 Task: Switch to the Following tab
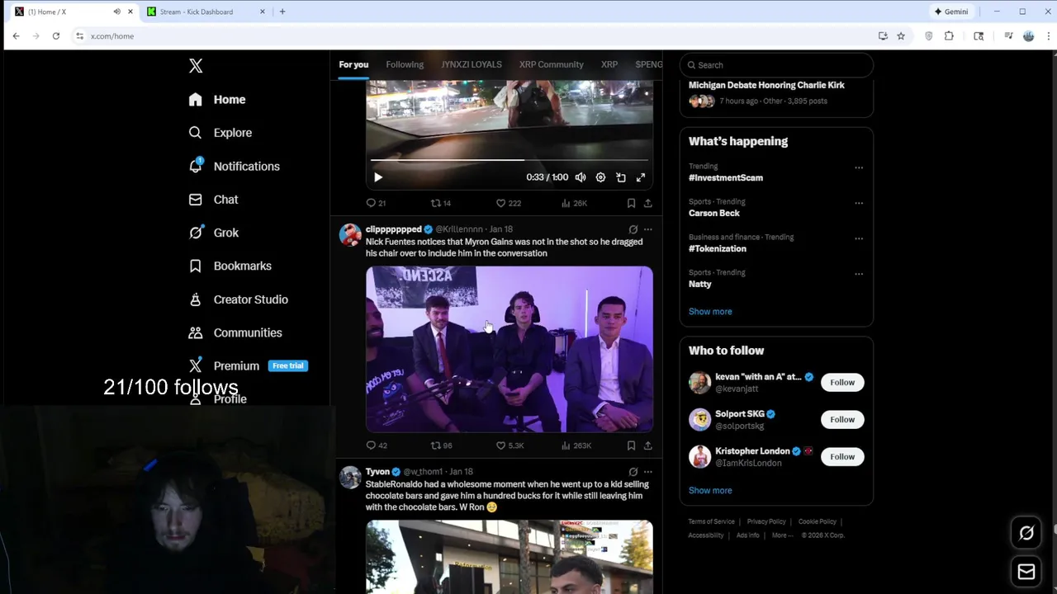[x=405, y=64]
